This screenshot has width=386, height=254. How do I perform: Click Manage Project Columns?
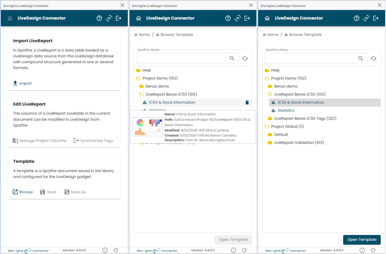tap(40, 141)
